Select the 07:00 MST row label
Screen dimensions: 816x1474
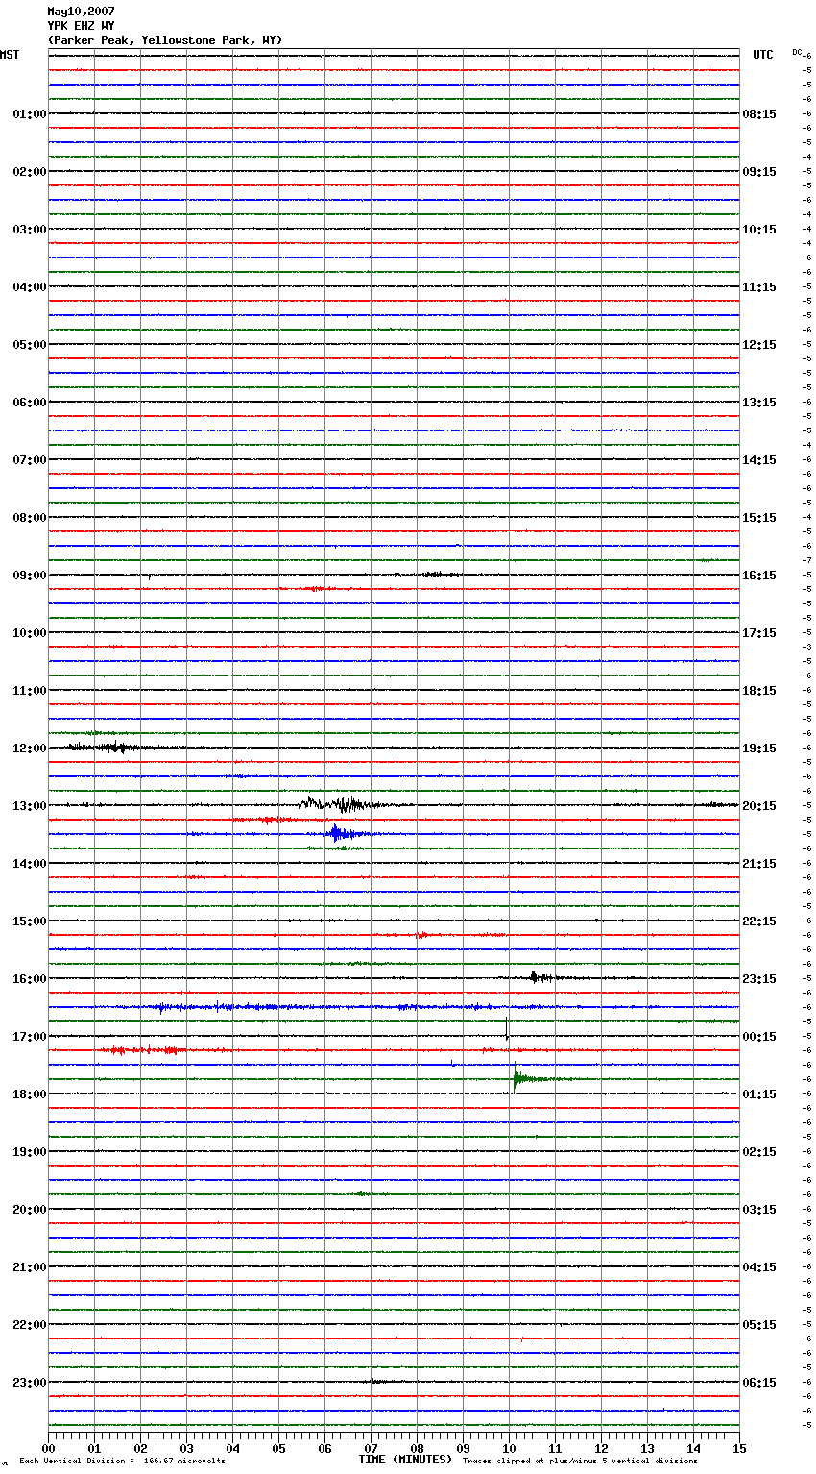pos(29,460)
